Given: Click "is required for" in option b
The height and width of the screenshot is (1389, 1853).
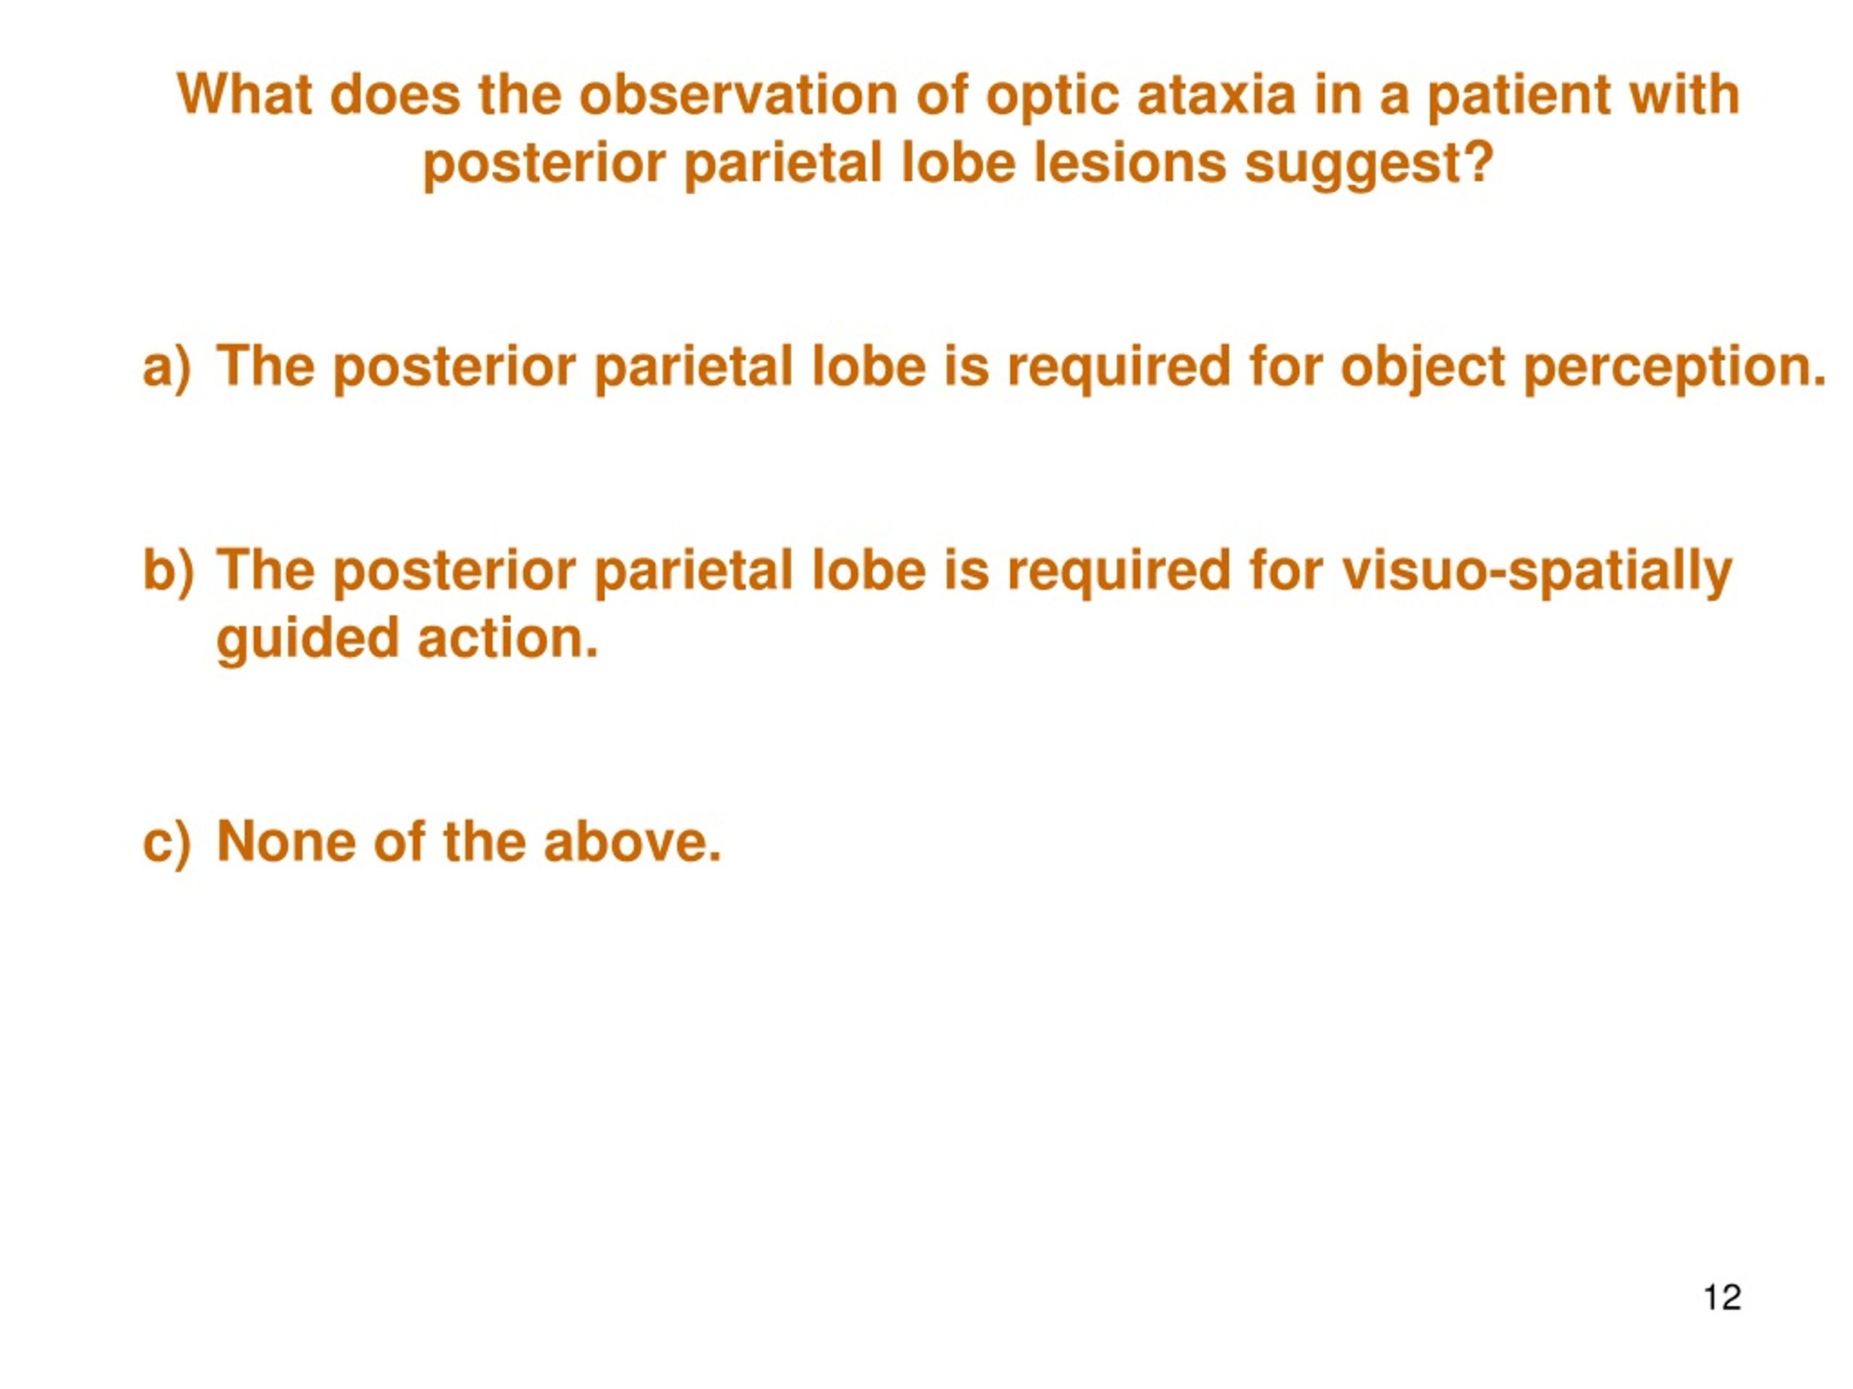Looking at the screenshot, I should click(1134, 571).
